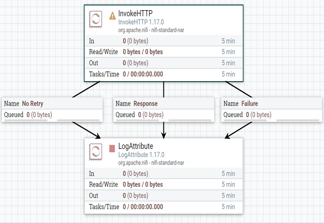
Task: Select the Failure connection label
Action: [x=250, y=104]
